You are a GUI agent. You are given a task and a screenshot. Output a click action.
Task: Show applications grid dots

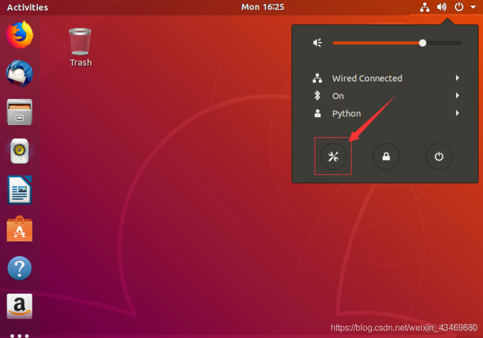[19, 335]
